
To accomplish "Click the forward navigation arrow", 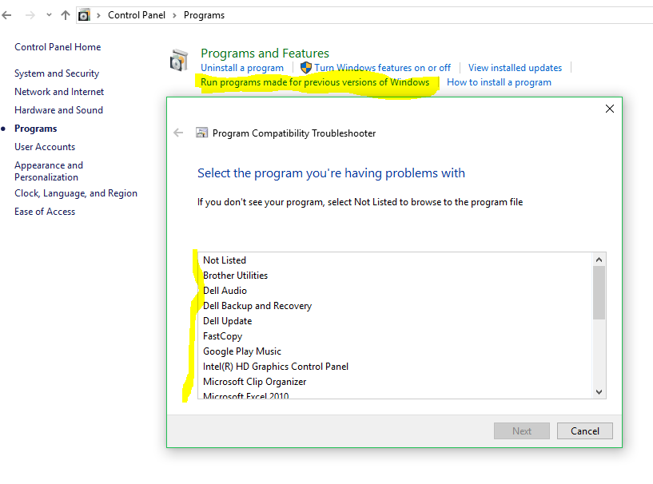I will click(30, 15).
